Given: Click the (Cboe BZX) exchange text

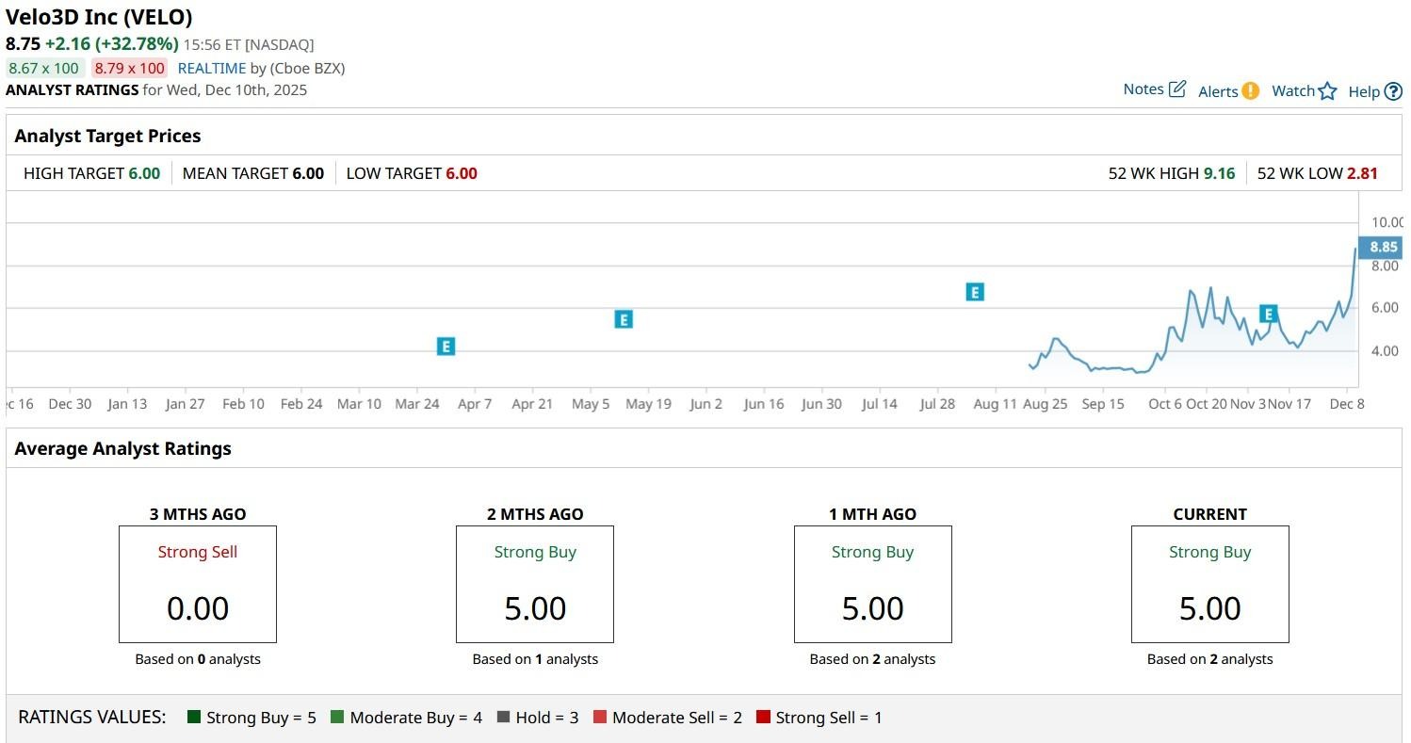Looking at the screenshot, I should click(x=307, y=68).
